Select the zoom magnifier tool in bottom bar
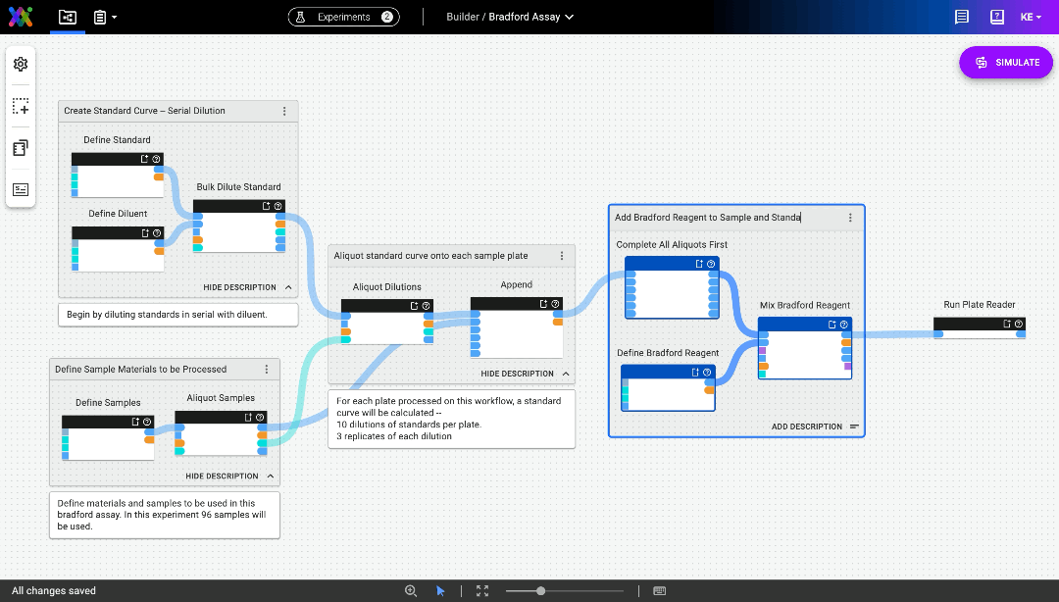This screenshot has width=1059, height=602. pyautogui.click(x=412, y=590)
